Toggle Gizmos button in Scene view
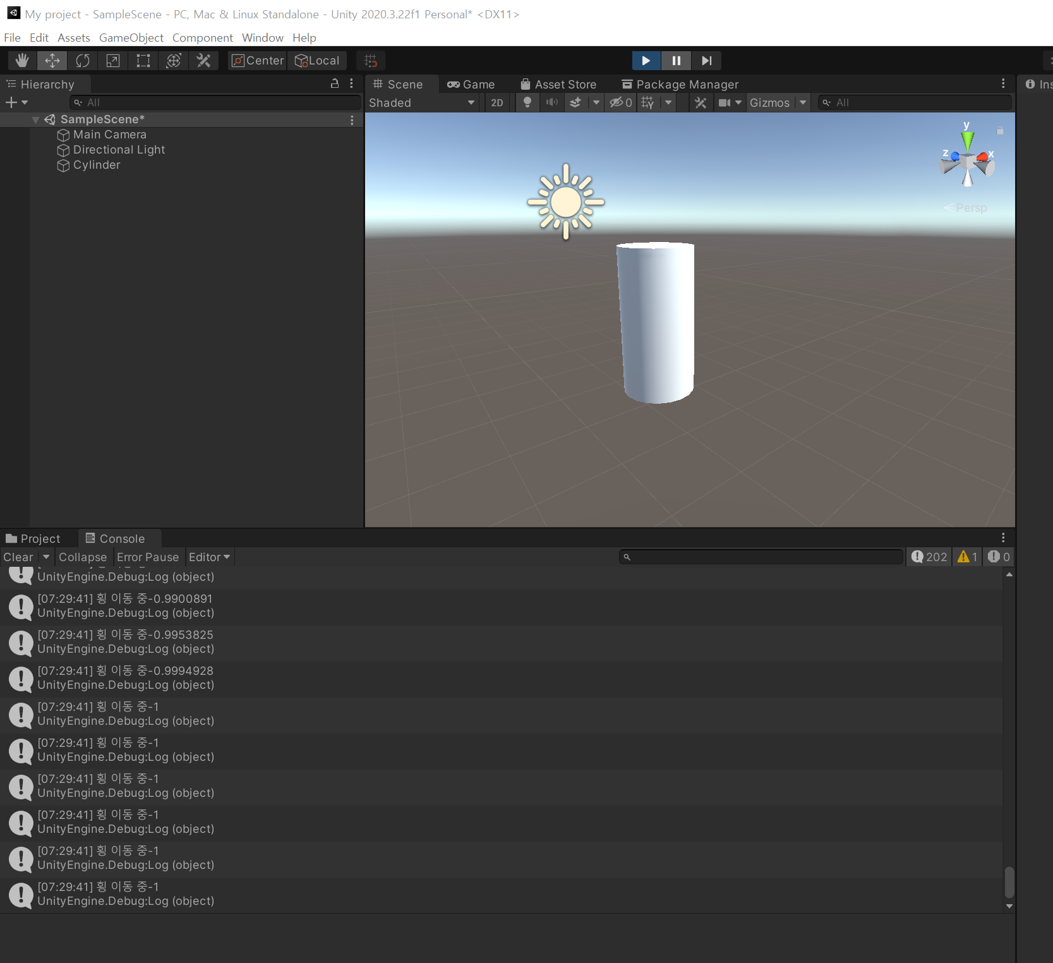This screenshot has width=1053, height=963. (x=769, y=103)
